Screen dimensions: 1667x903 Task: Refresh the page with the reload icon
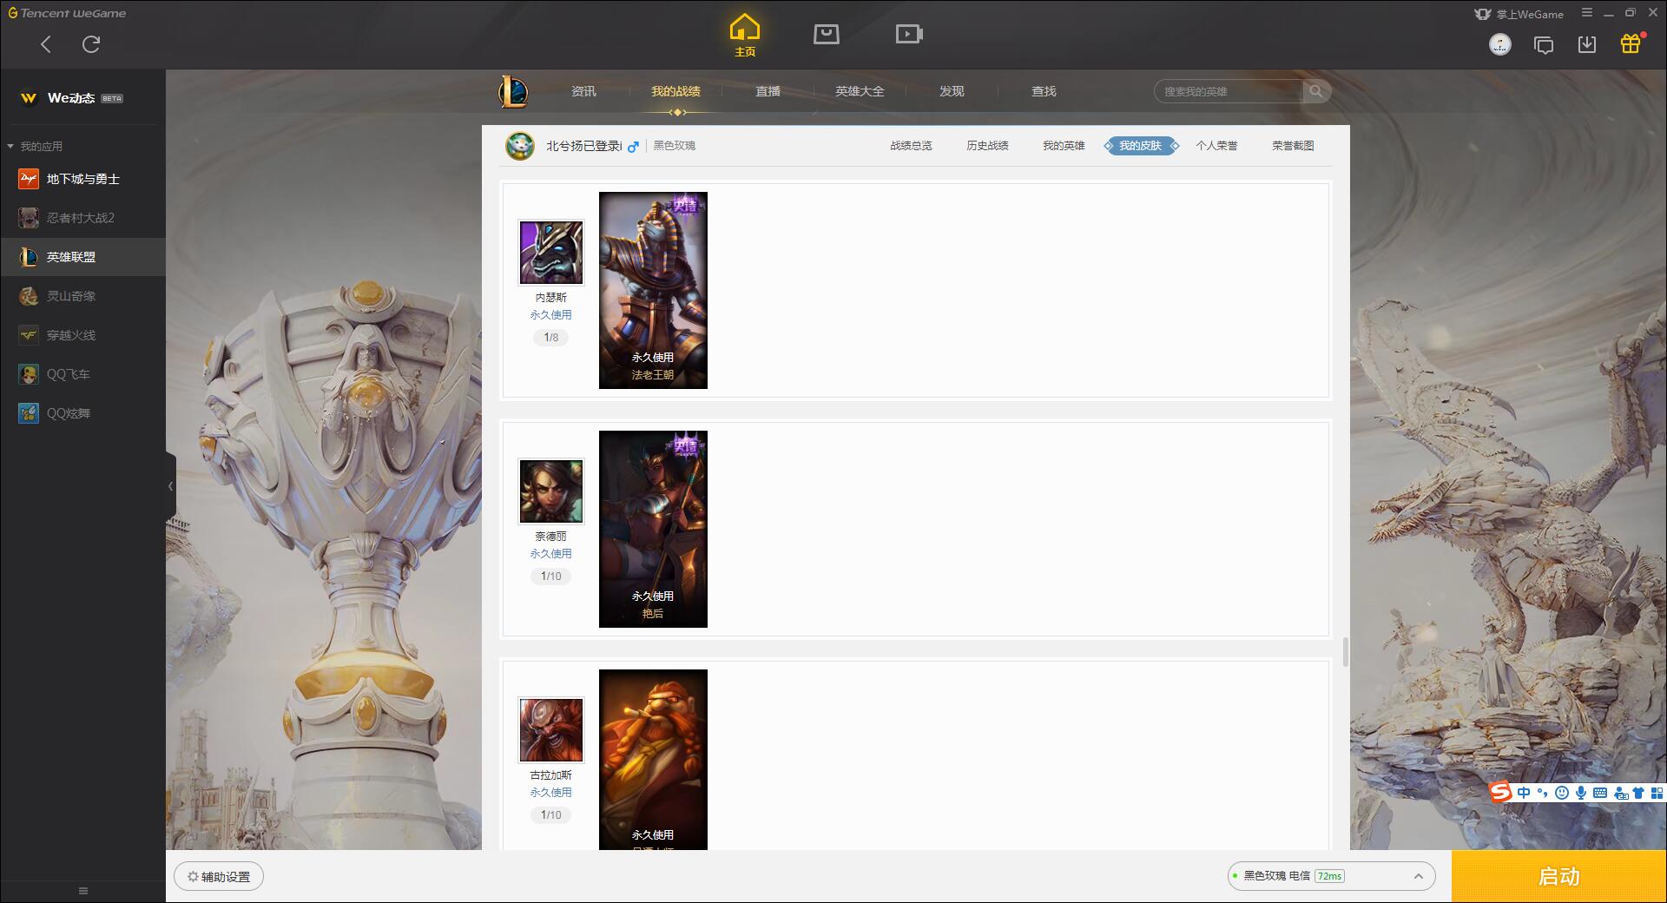pyautogui.click(x=91, y=44)
